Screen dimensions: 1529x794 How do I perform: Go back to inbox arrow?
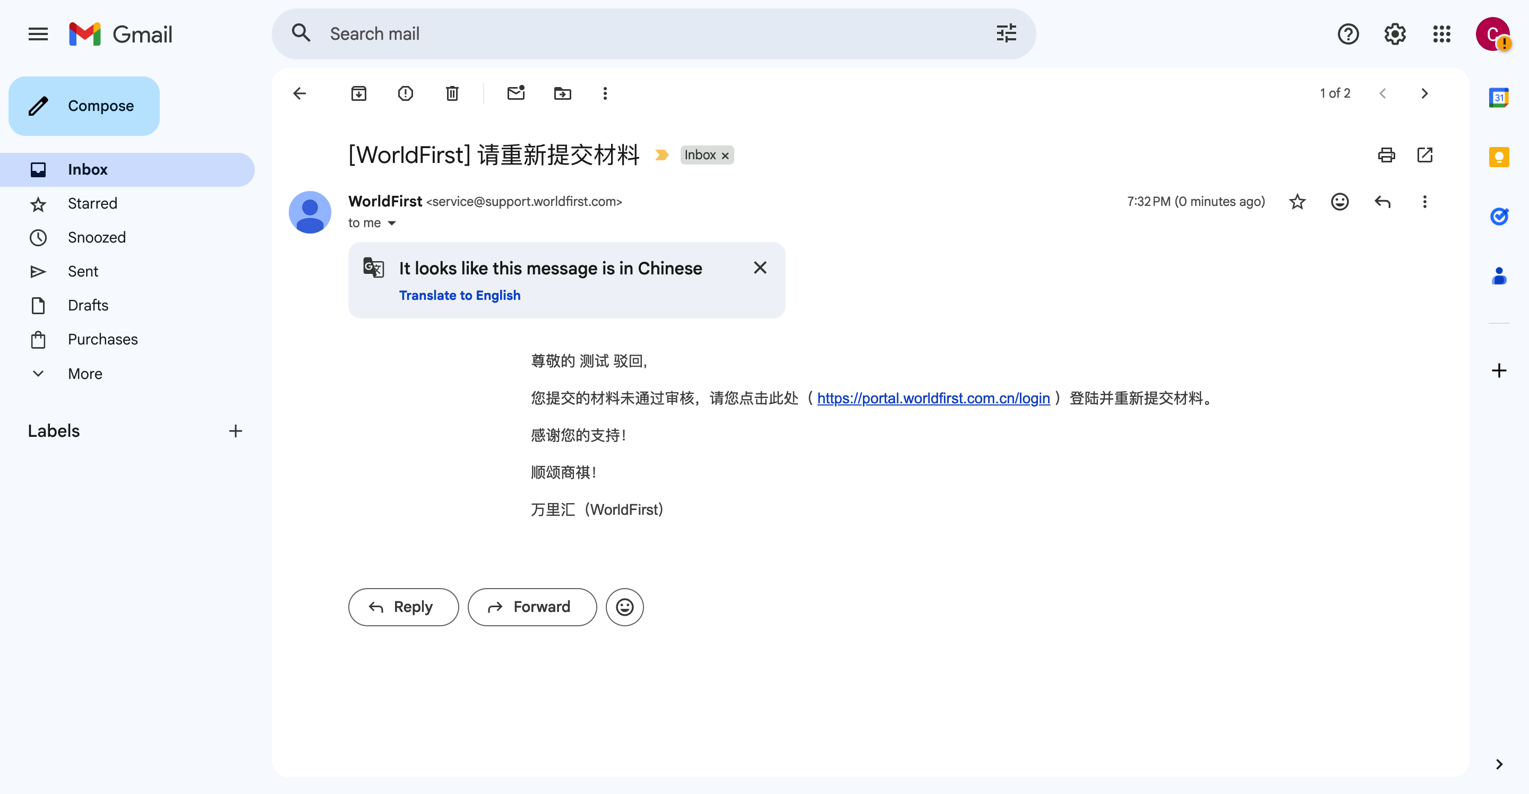[300, 93]
